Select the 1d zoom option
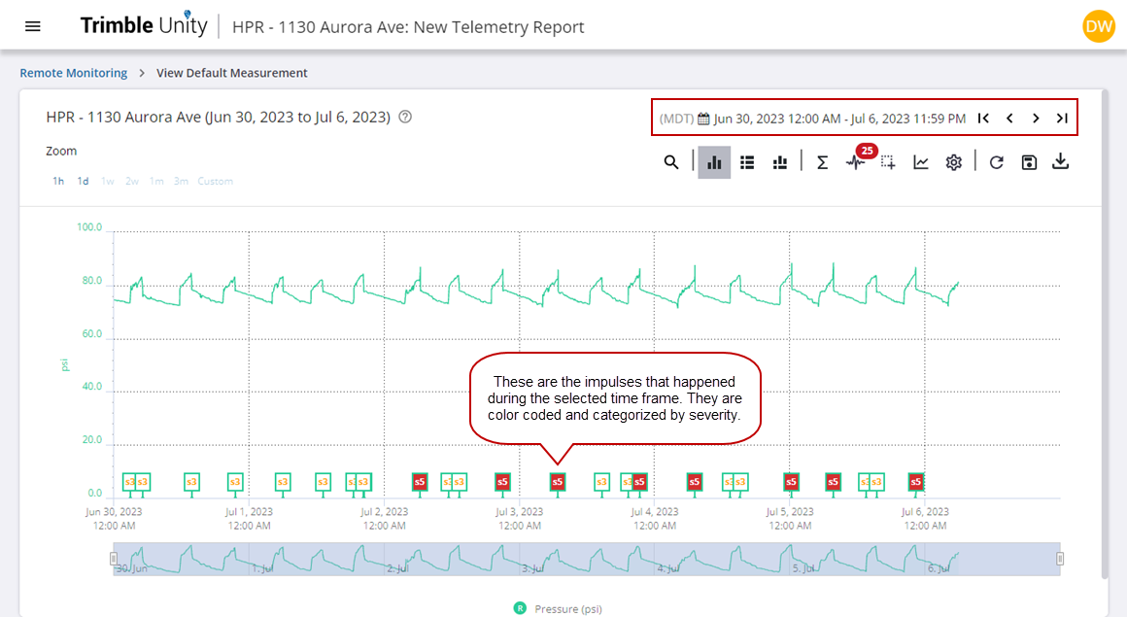 tap(84, 182)
